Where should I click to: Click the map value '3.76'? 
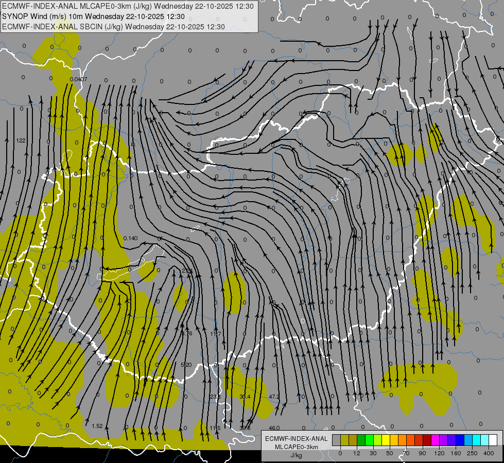pyautogui.click(x=187, y=333)
